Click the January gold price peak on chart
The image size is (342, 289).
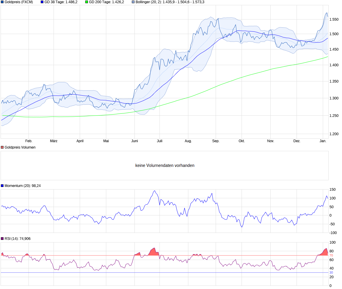coord(327,13)
